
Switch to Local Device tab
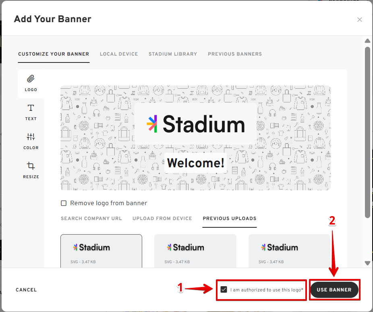(x=119, y=54)
